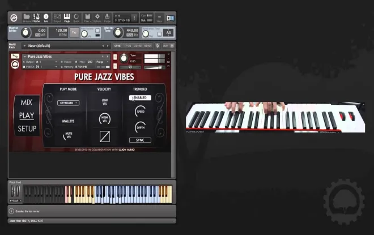This screenshot has height=235, width=374.
Task: Open the Files floppy-disk menu
Action: point(87,18)
